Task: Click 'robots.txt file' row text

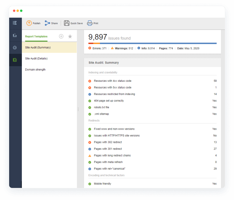Action: point(101,107)
